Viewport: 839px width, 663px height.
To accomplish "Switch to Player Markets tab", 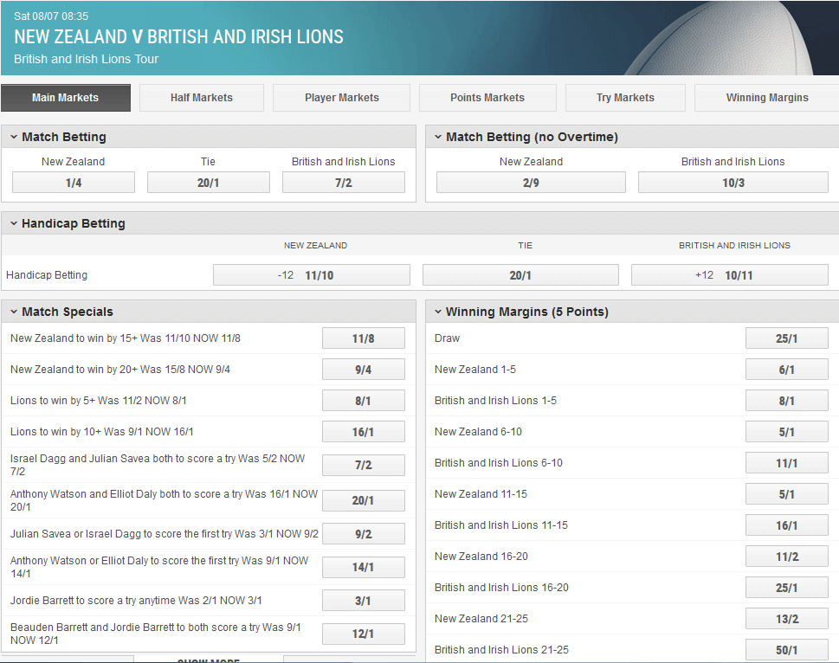I will coord(341,98).
